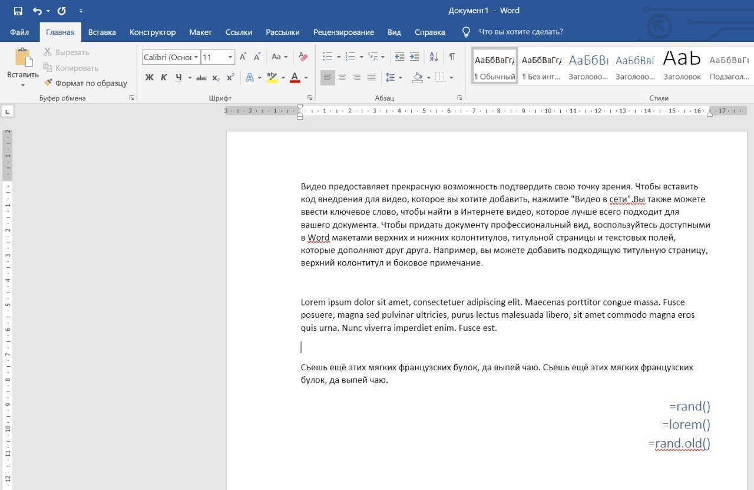Viewport: 754px width, 490px height.
Task: Switch to the Рассылки tab
Action: coord(283,32)
